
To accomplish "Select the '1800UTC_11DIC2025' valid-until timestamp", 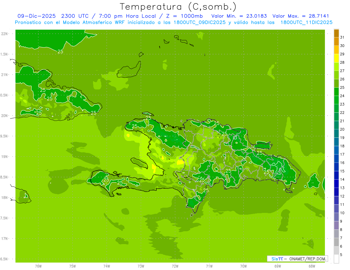I will (306, 22).
